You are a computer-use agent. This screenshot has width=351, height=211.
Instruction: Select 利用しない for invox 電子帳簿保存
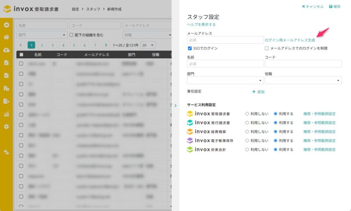[x=247, y=141]
